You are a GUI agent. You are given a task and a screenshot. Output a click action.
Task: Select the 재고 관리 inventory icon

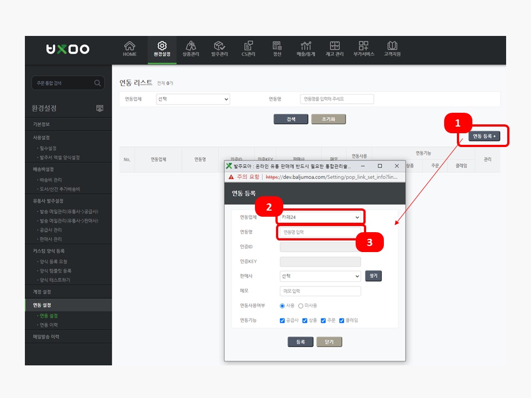[x=335, y=46]
